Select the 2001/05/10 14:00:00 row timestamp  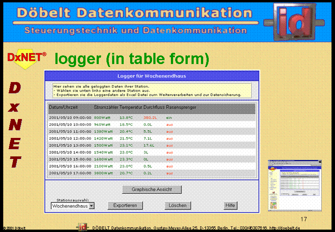coord(70,153)
